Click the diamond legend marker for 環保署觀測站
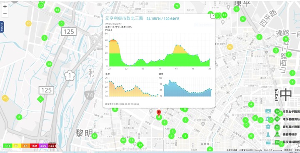The height and width of the screenshot is (153, 300). click(277, 119)
